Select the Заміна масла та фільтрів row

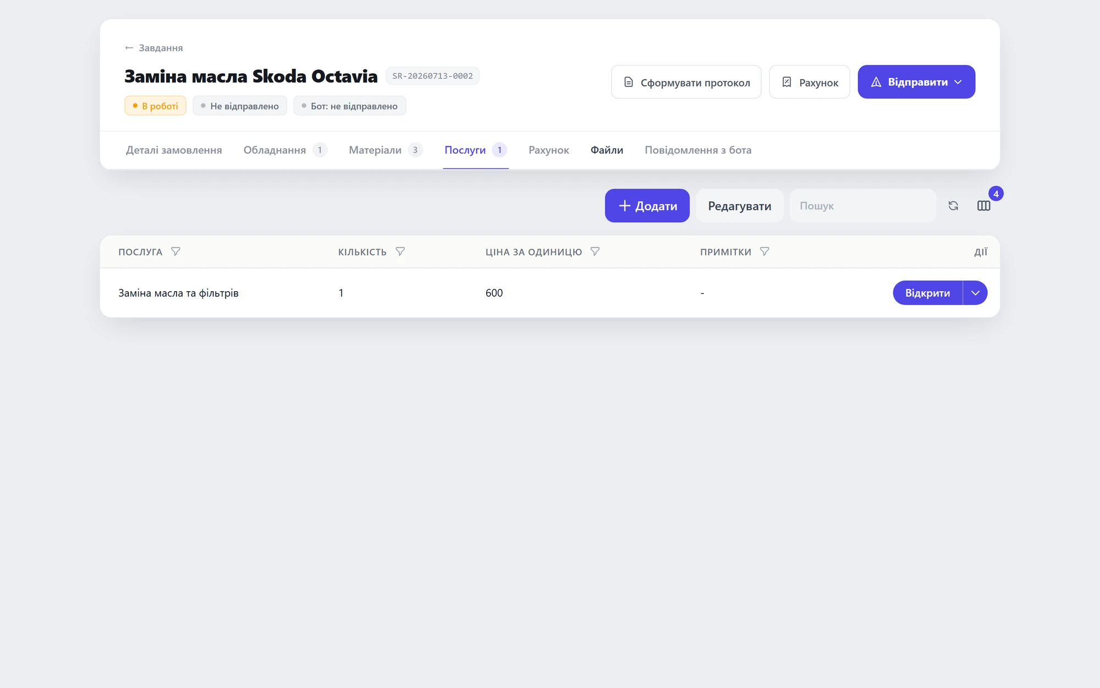pyautogui.click(x=549, y=293)
